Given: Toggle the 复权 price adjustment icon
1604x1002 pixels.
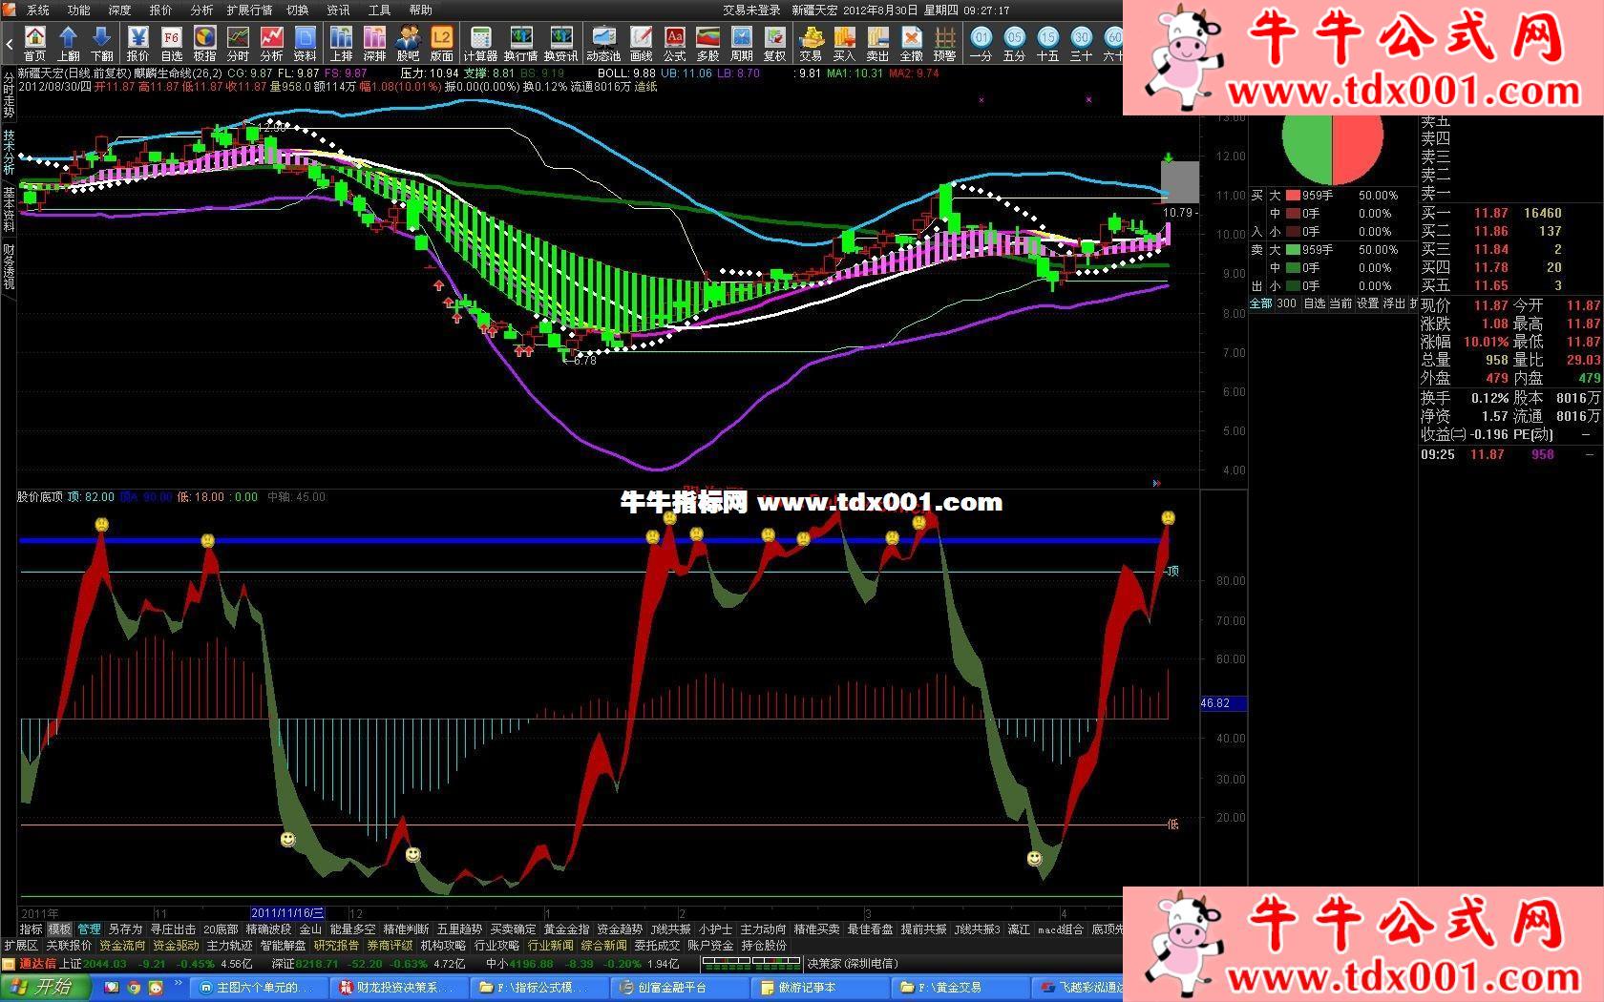Looking at the screenshot, I should click(774, 44).
